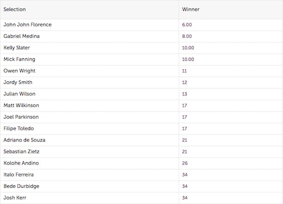The image size is (283, 204).
Task: Select the Bede Durbidge row name
Action: click(21, 186)
